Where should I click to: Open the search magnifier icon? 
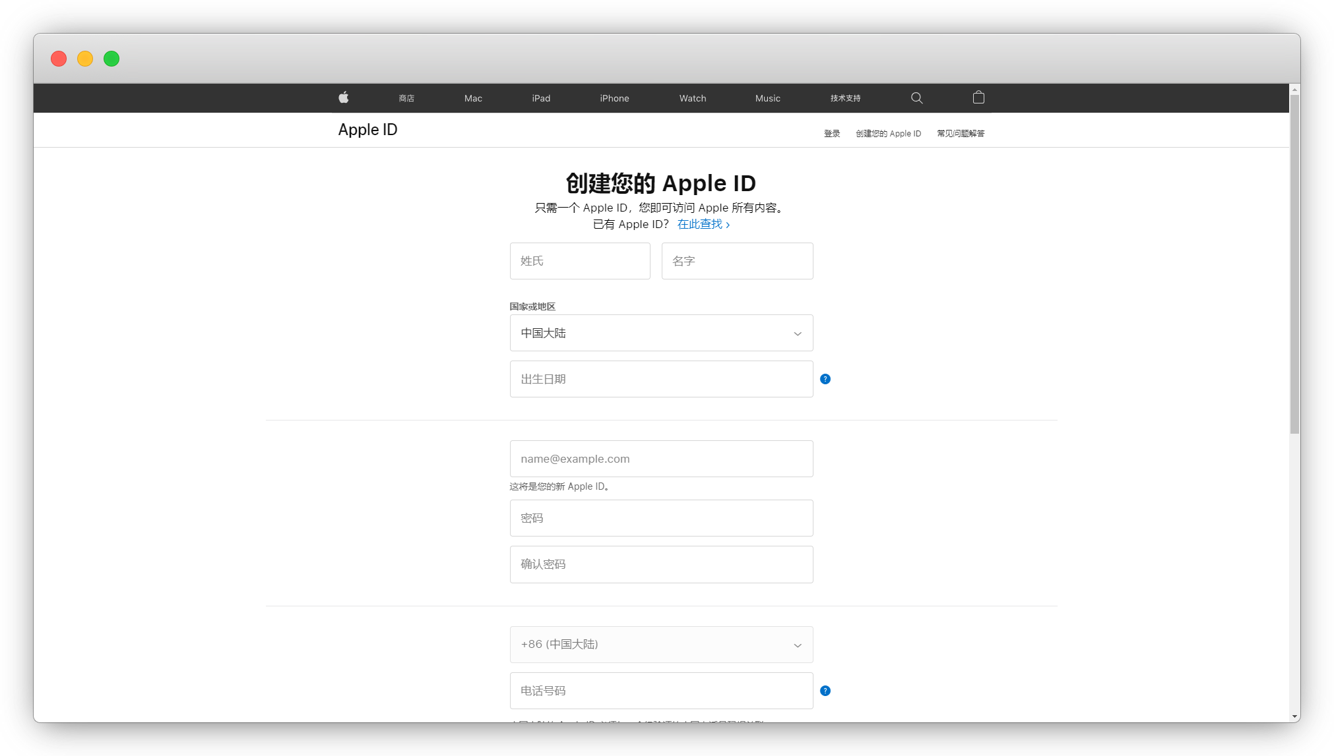(x=916, y=98)
